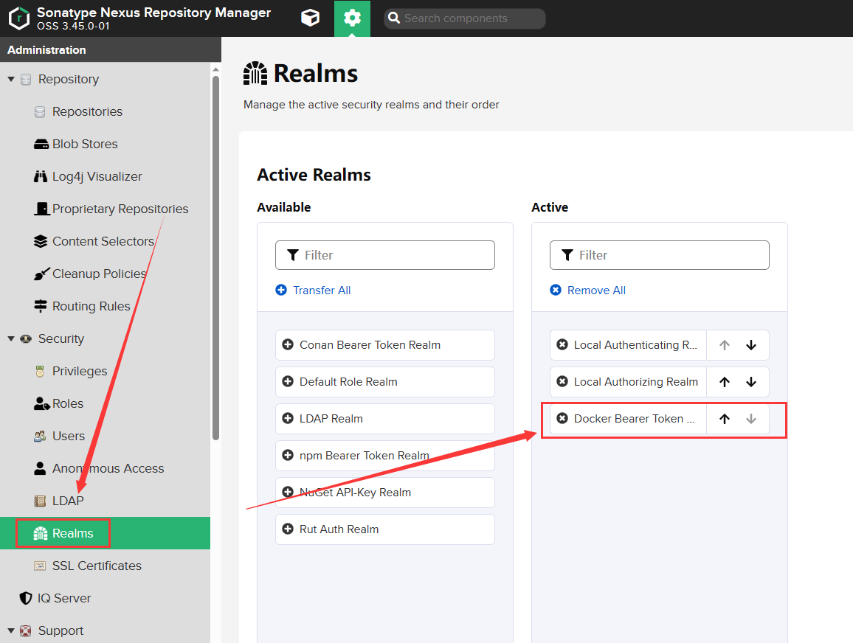Click the Content Selectors layers icon
Screen dimensions: 853x643
41,241
